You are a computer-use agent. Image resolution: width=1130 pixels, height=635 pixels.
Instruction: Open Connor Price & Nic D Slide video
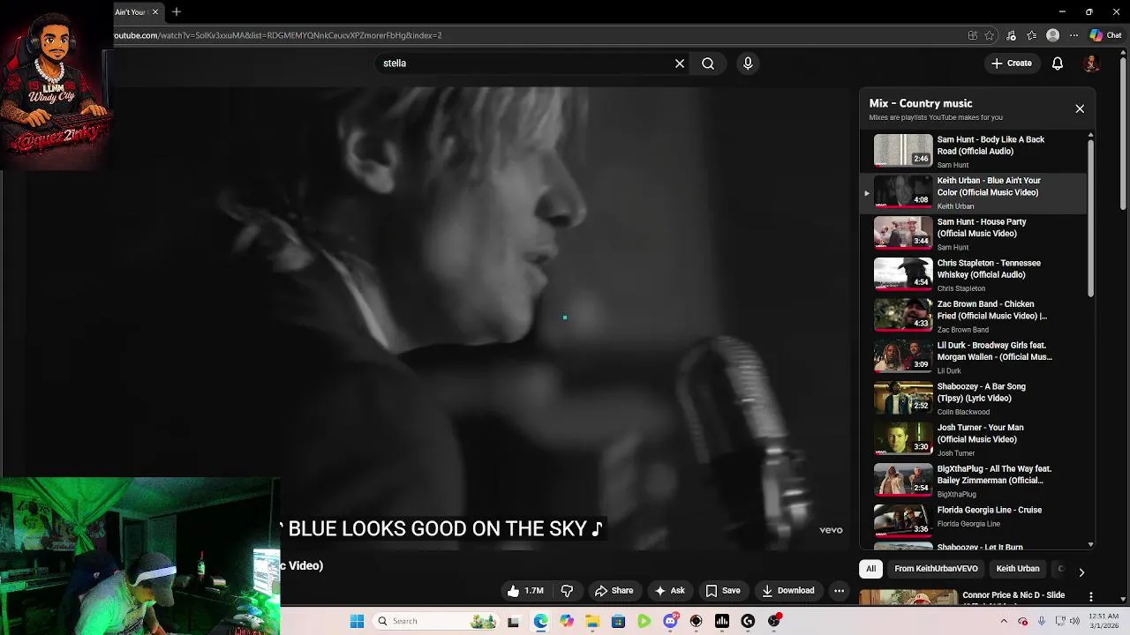click(1013, 595)
